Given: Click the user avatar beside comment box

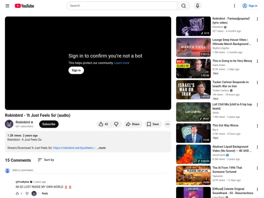Looking at the screenshot, I should point(7,171).
